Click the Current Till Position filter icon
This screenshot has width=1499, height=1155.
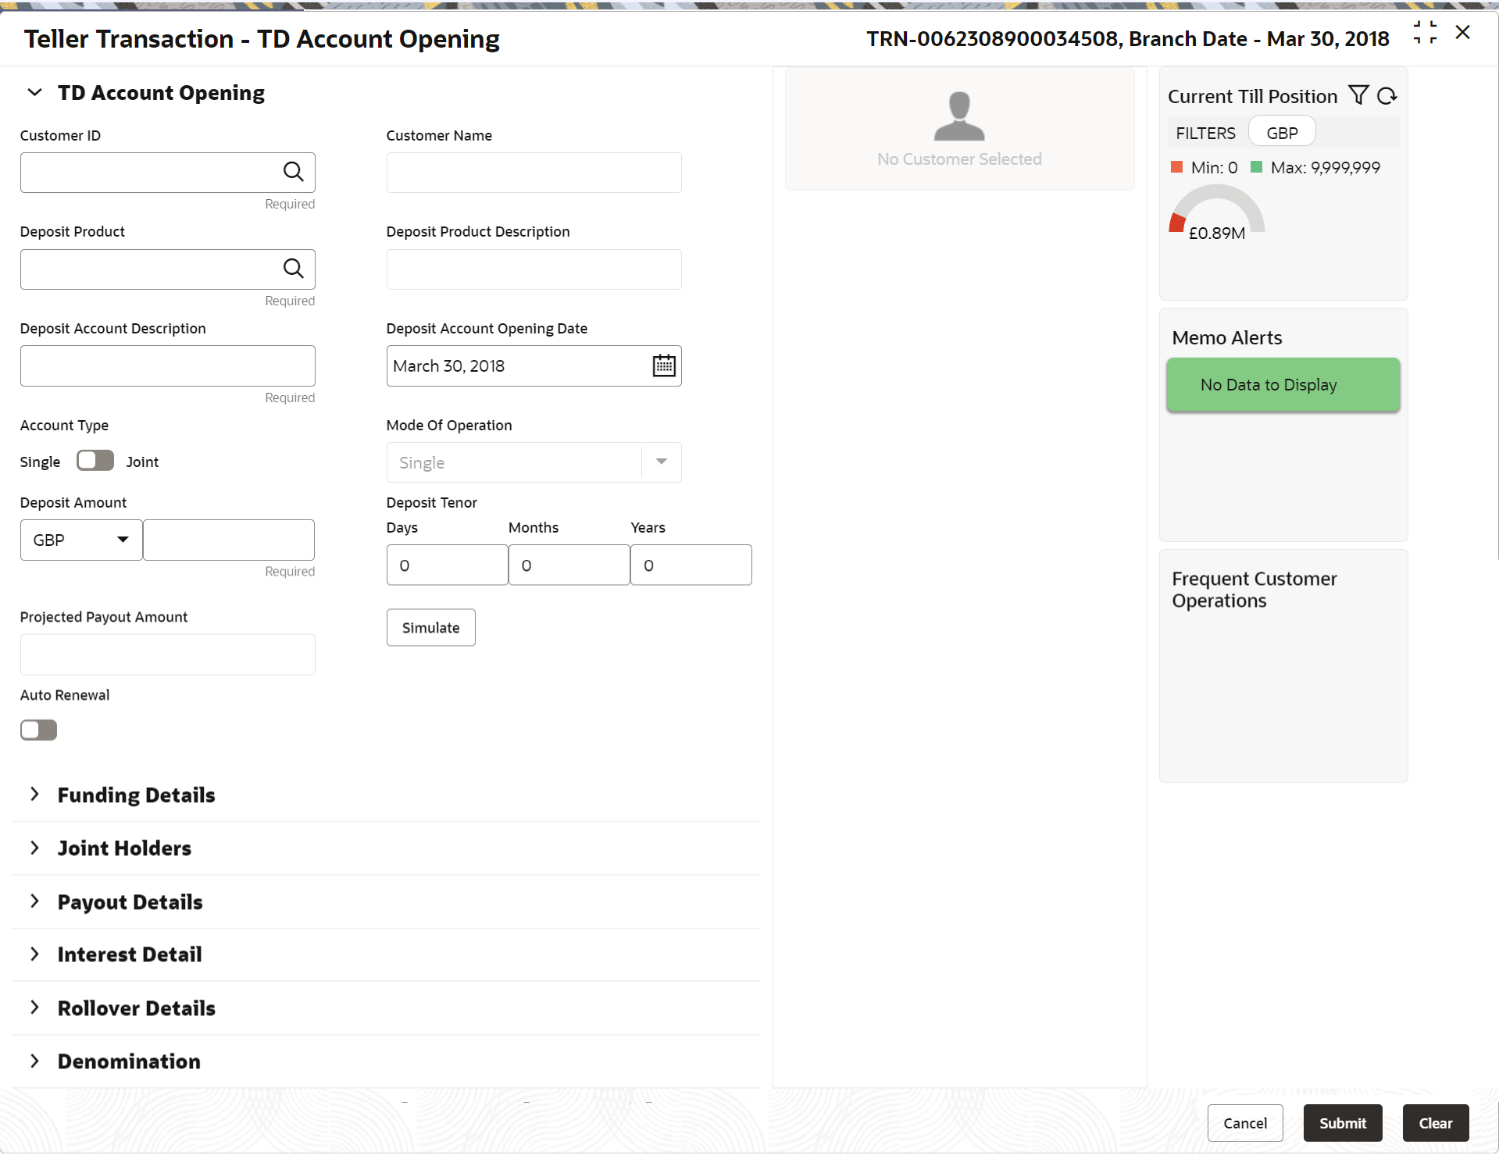(1358, 95)
